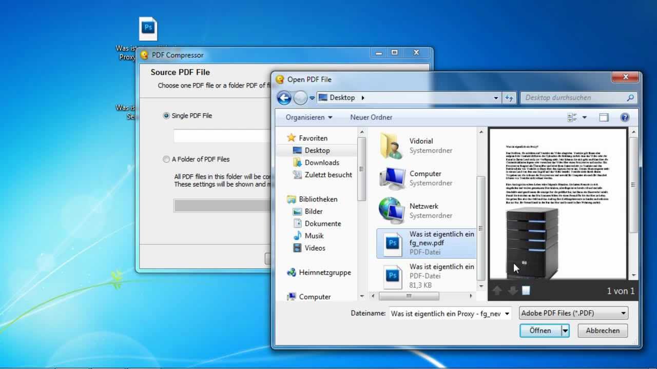The width and height of the screenshot is (657, 369).
Task: Toggle the preview pane icon
Action: pyautogui.click(x=604, y=117)
